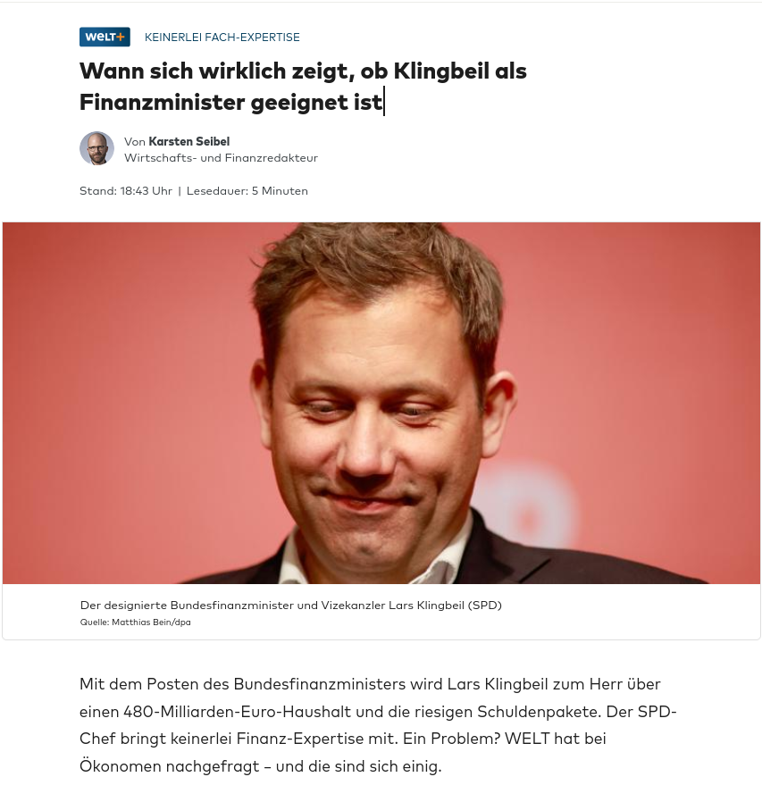
Task: Open the main photo of Lars Klingbeil
Action: tap(381, 403)
